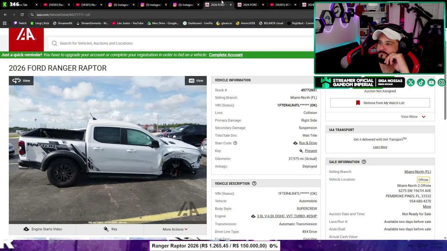Click the Complete Account link
447x251 pixels.
coord(226,55)
